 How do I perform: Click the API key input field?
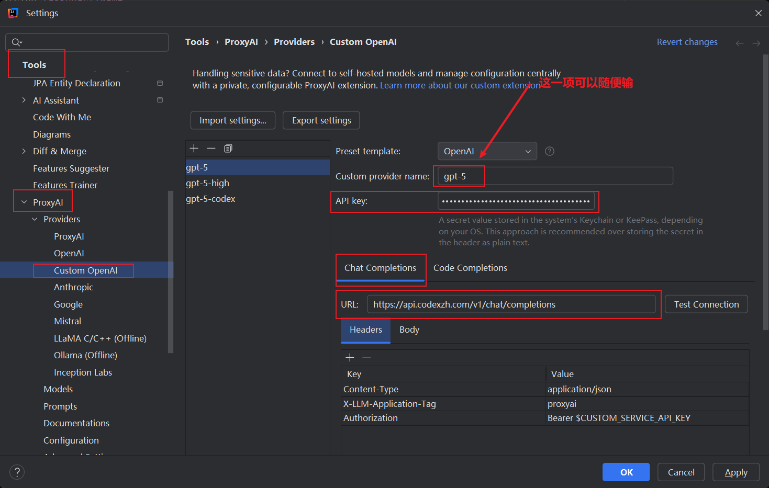tap(517, 201)
